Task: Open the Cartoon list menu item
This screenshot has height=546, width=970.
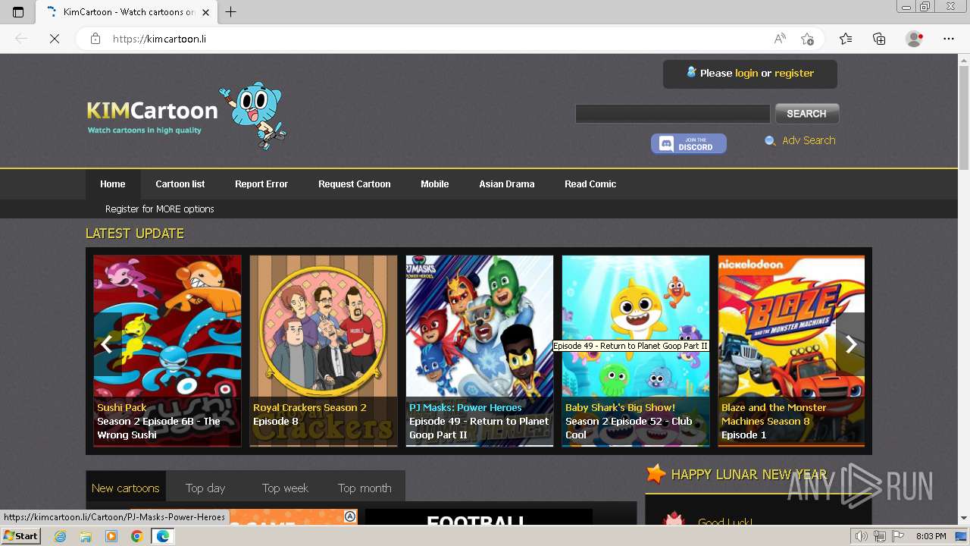Action: tap(180, 184)
